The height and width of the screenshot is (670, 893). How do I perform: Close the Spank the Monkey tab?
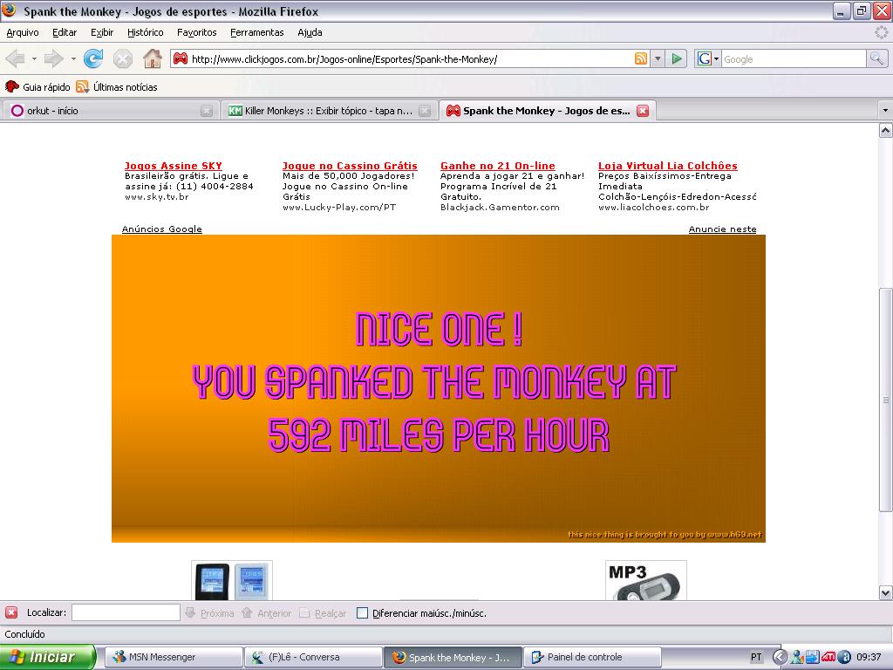point(643,111)
